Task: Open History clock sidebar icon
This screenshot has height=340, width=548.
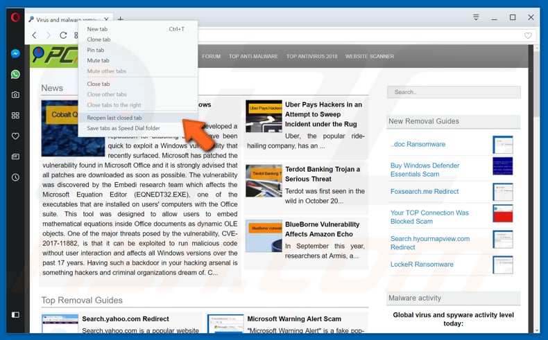Action: coord(15,177)
